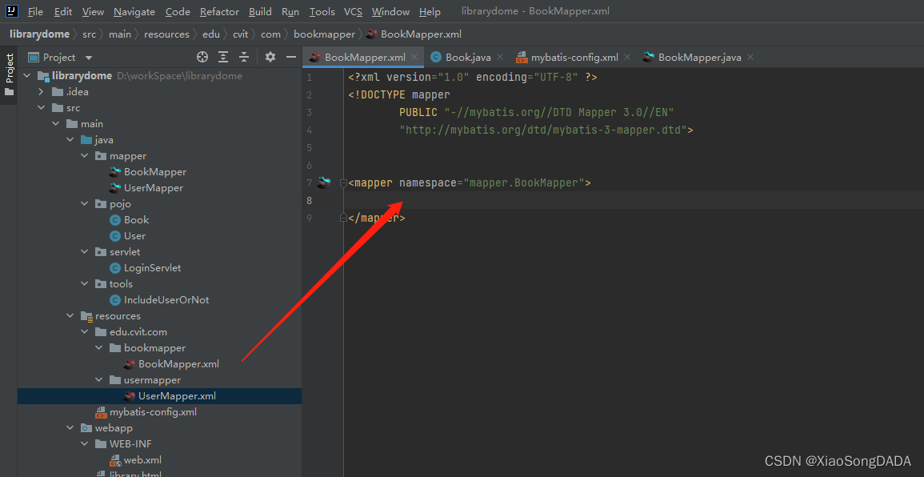Expand the .idea folder

pos(41,92)
